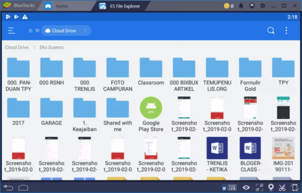This screenshot has width=302, height=193.
Task: Open the Classroom folder
Action: (151, 71)
